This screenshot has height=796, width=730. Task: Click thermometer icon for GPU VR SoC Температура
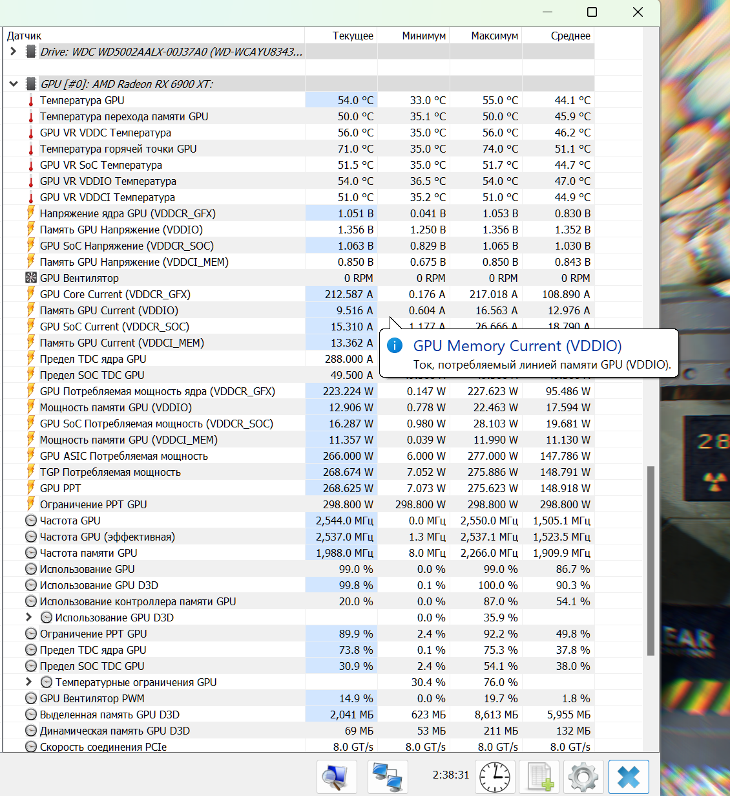click(x=30, y=165)
